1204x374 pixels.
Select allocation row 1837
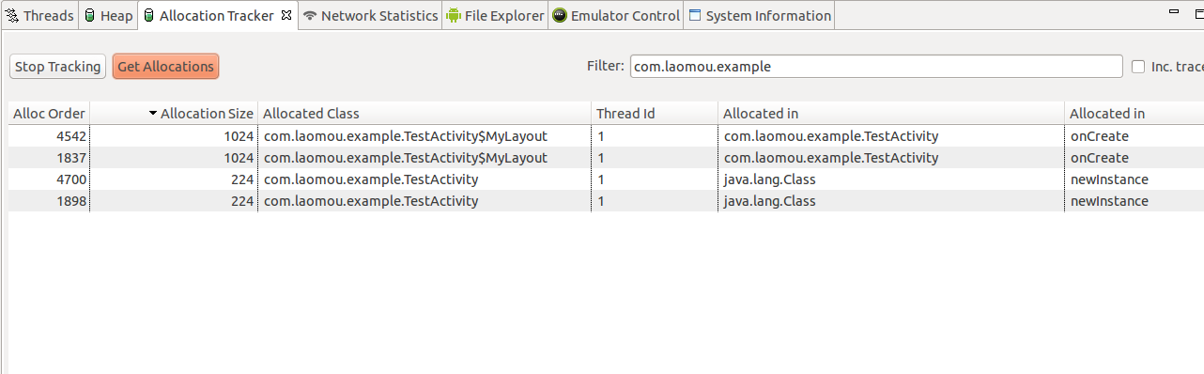tap(606, 158)
